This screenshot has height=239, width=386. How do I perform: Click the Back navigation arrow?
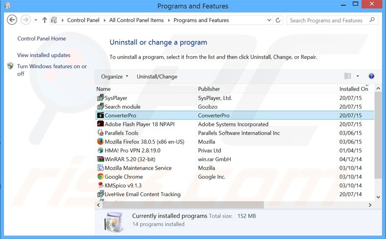tap(12, 20)
